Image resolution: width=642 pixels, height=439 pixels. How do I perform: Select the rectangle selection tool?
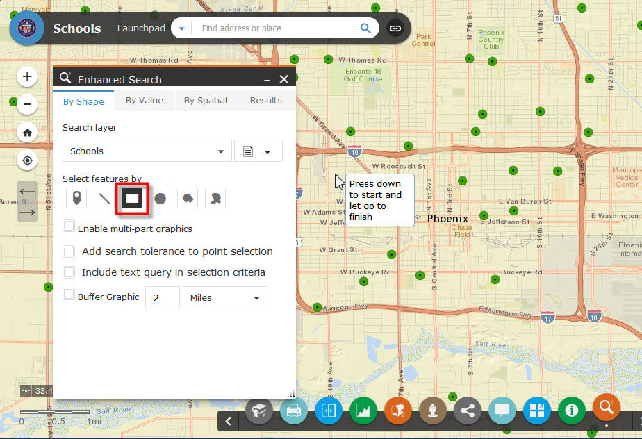point(132,199)
